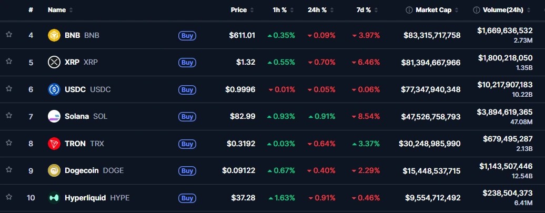This screenshot has width=545, height=213.
Task: Toggle the watchlist star for Solana
Action: [x=9, y=116]
